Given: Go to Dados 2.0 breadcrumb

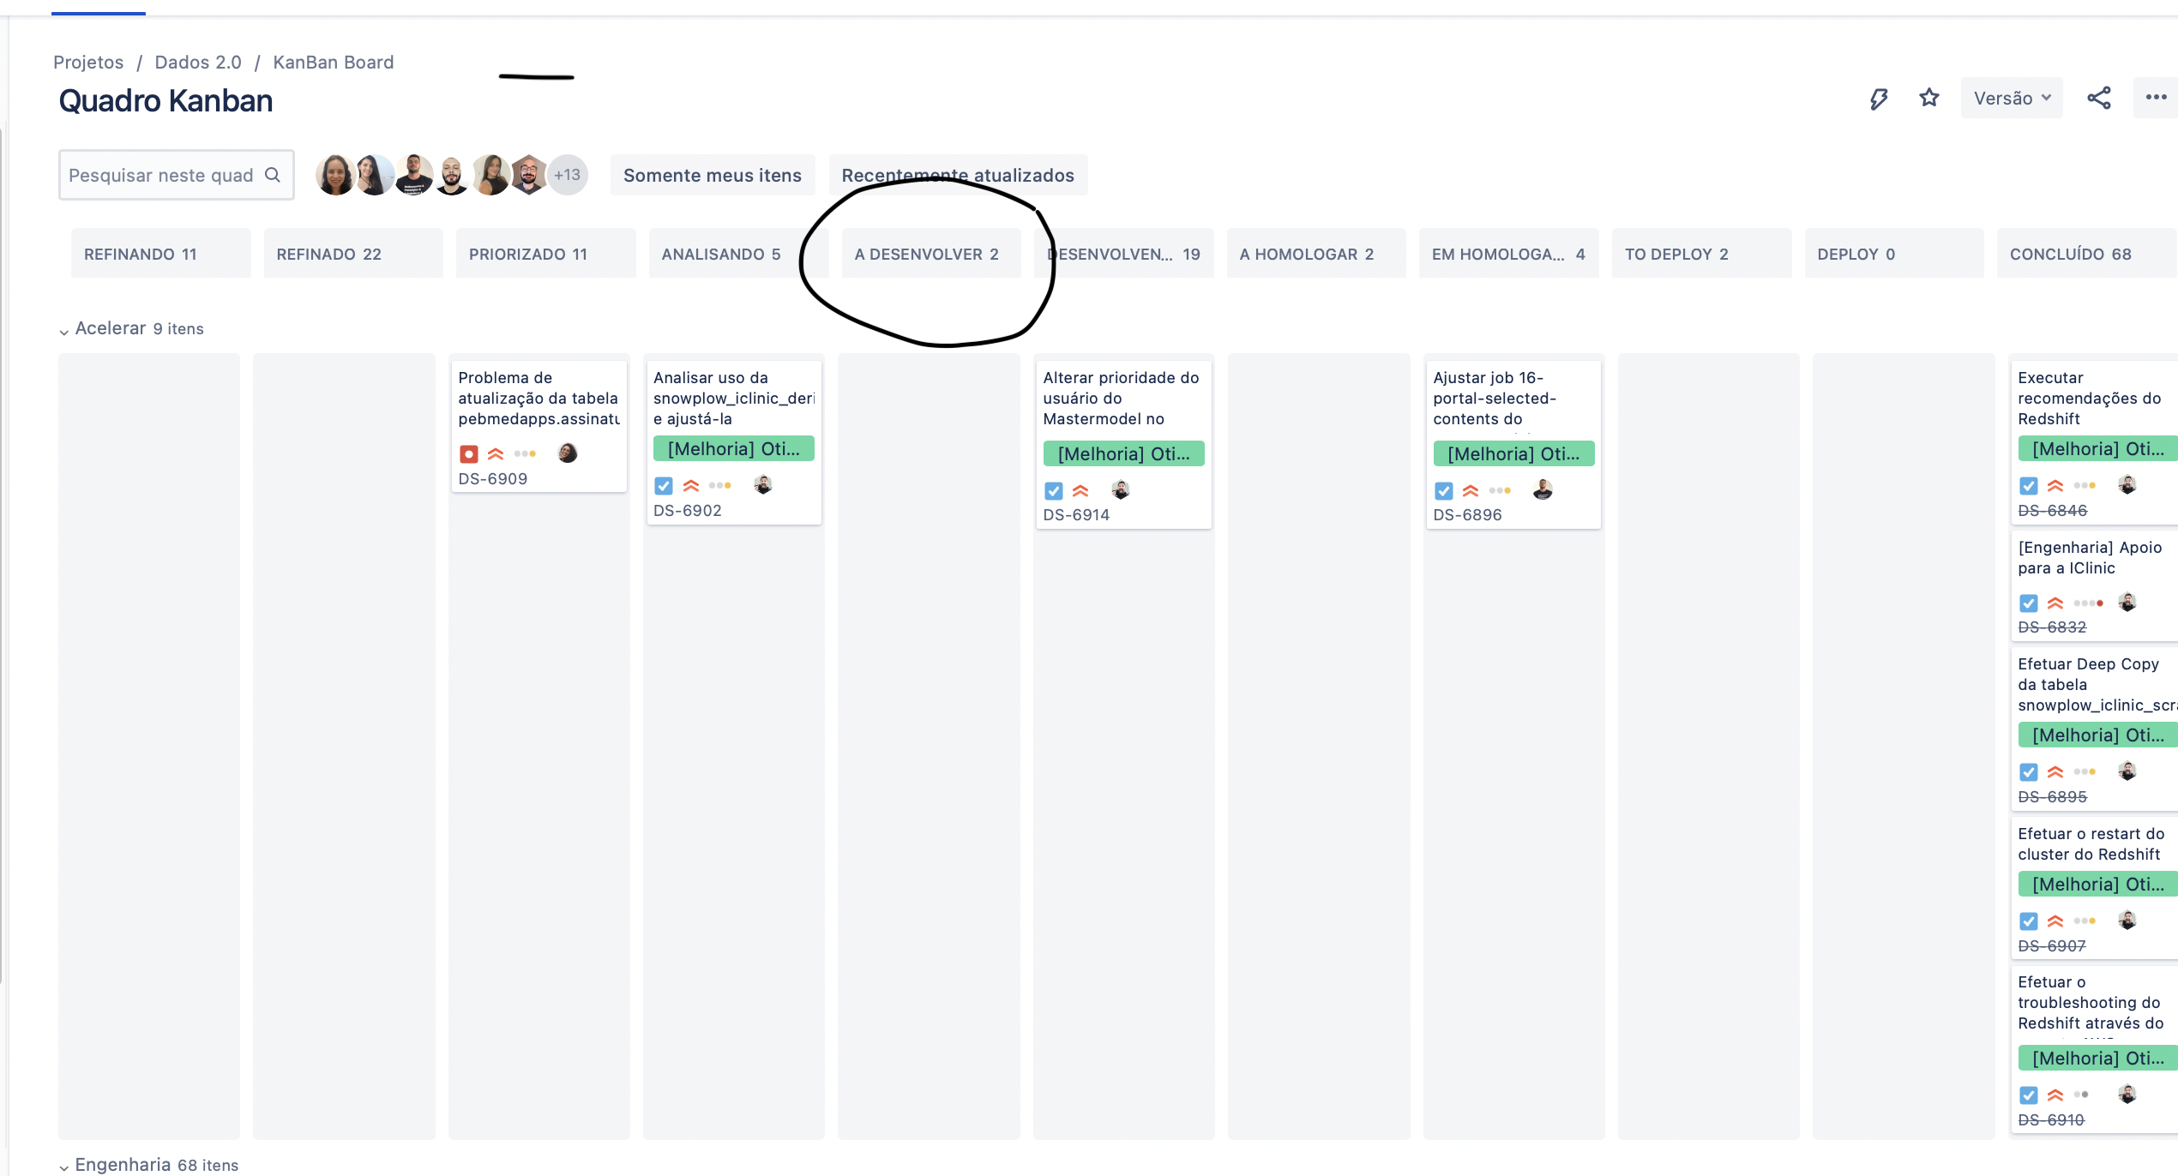Looking at the screenshot, I should [198, 63].
